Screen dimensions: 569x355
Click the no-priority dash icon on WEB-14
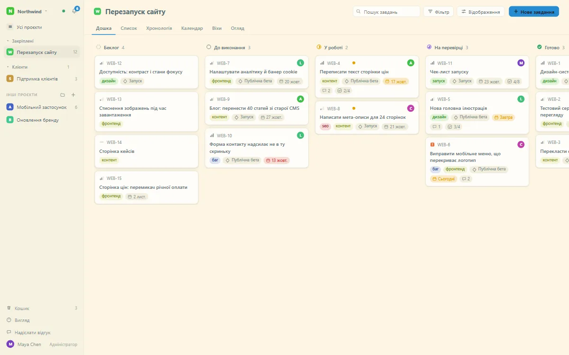101,142
